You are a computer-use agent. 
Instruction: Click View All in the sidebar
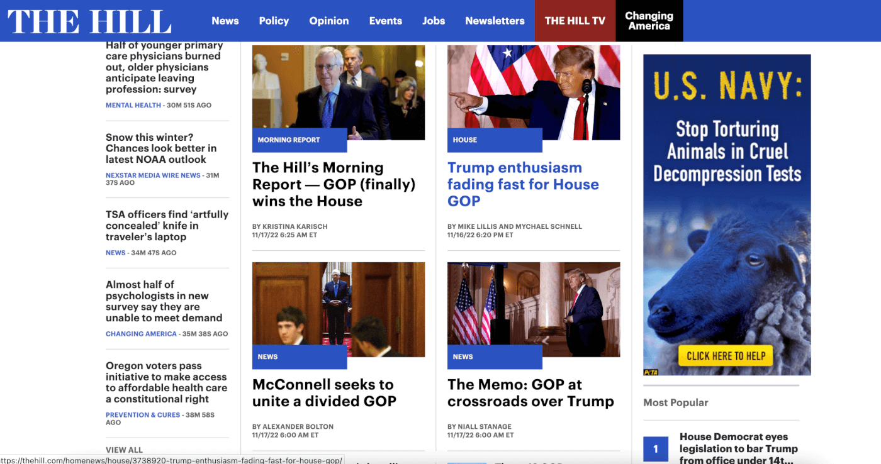124,450
